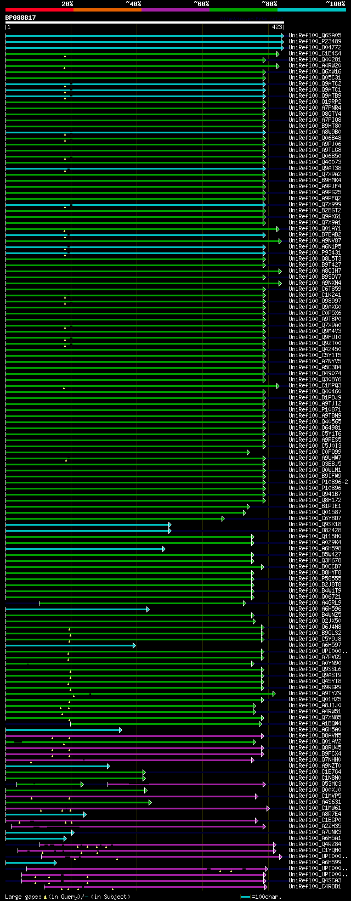Screen dimensions: 351x901
Task: Select the UniRef100_Q6J4N8 label
Action: pyautogui.click(x=315, y=627)
